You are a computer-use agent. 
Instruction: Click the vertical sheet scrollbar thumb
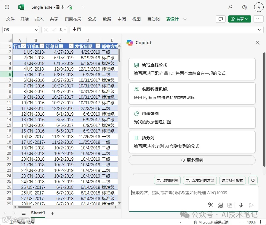pyautogui.click(x=119, y=55)
